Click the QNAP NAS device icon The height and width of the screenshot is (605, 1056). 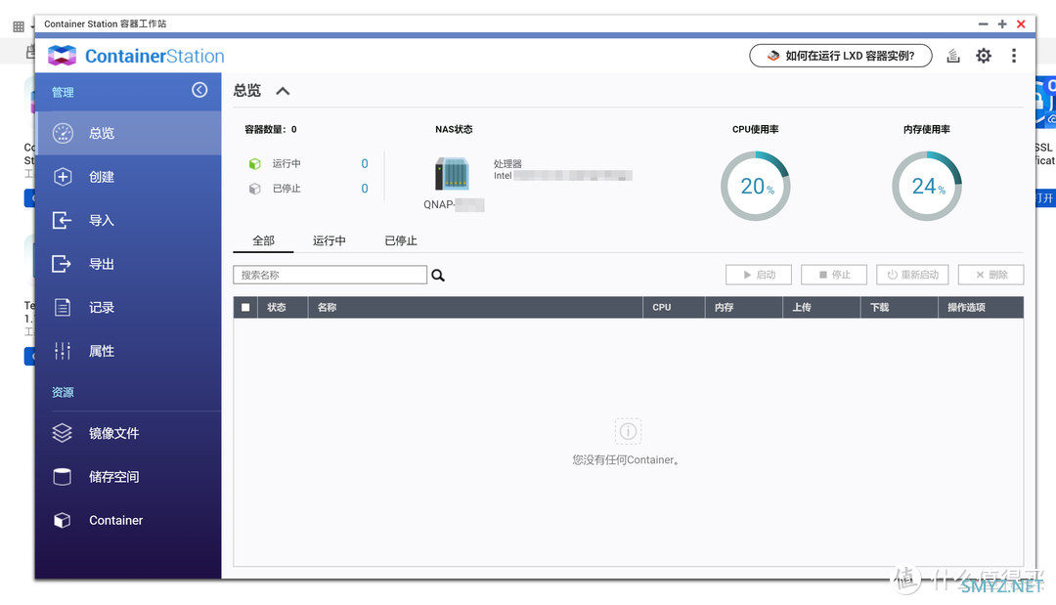pos(452,174)
